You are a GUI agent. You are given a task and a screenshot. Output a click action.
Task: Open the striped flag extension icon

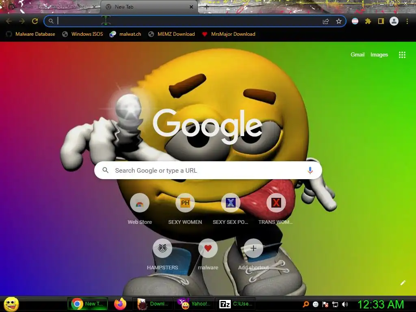[355, 21]
